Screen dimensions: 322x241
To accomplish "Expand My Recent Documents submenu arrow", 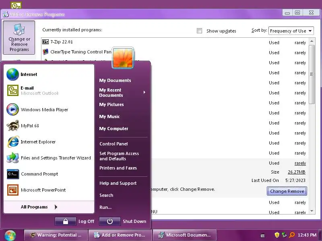I will coord(144,92).
